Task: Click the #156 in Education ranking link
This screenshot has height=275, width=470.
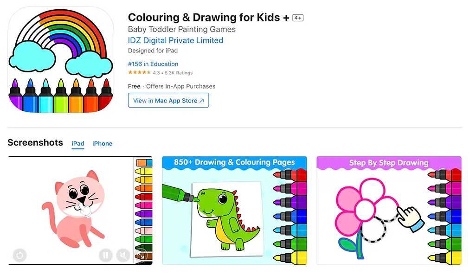Action: click(153, 64)
